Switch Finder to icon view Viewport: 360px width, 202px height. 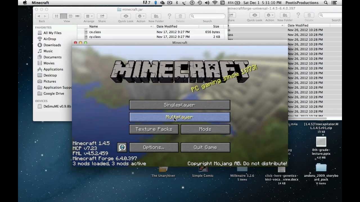pos(57,16)
